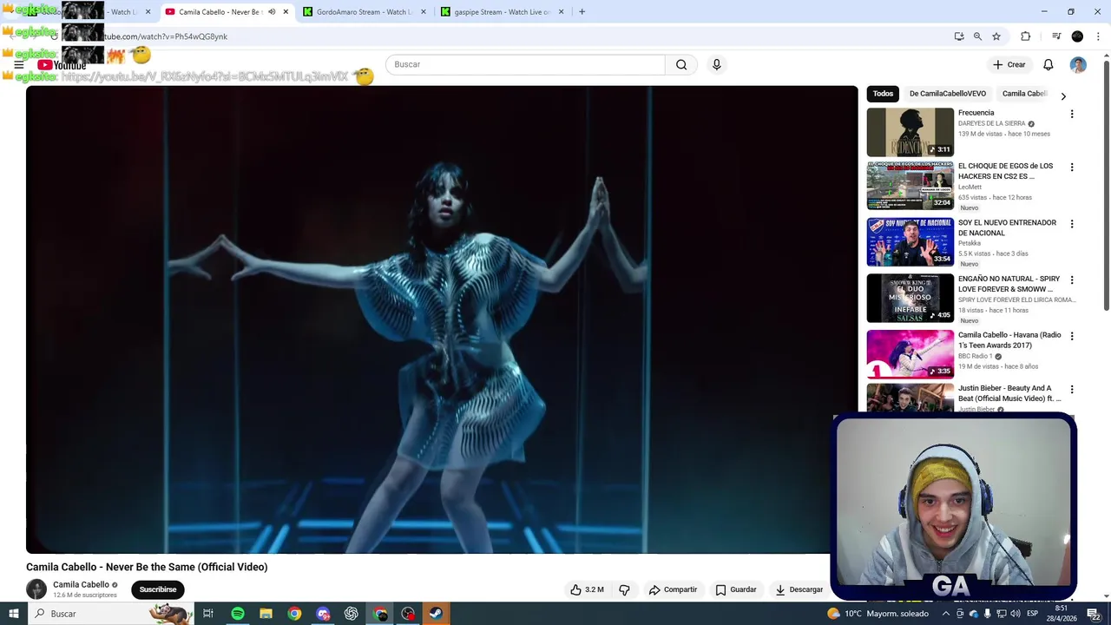Open ChatGPT from the taskbar
Image resolution: width=1111 pixels, height=625 pixels.
point(352,614)
